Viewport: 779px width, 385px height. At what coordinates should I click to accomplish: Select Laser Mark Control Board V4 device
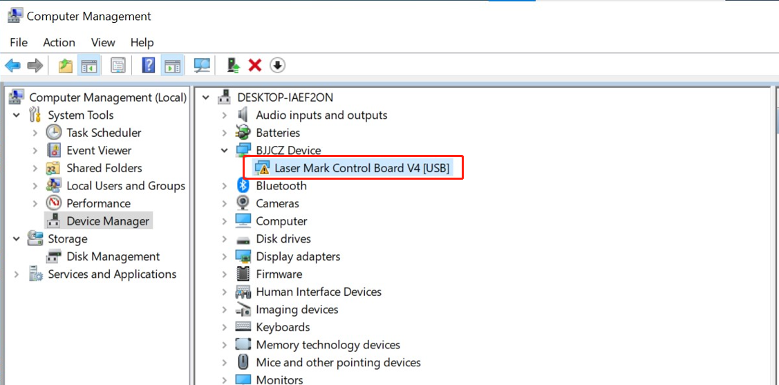(x=362, y=168)
